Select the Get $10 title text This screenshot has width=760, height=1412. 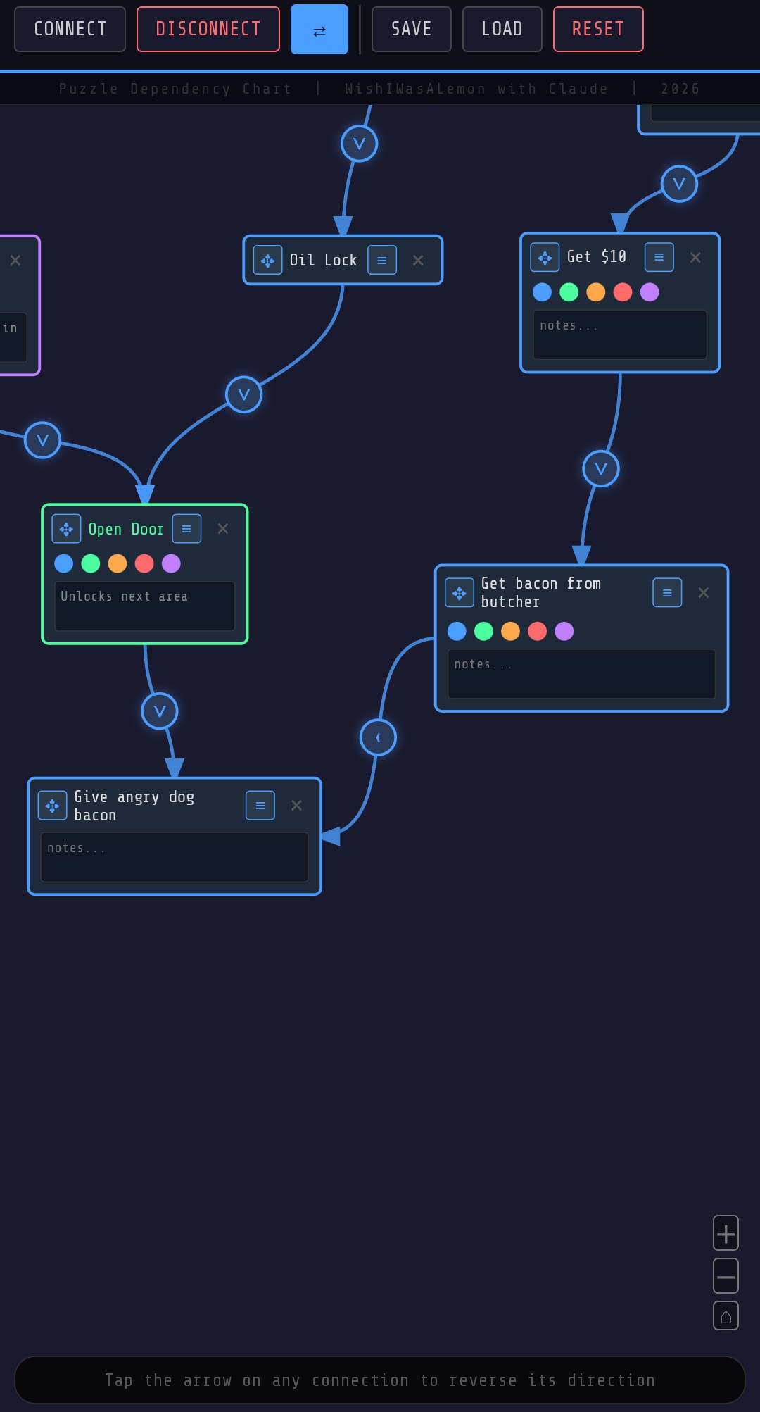pos(597,257)
